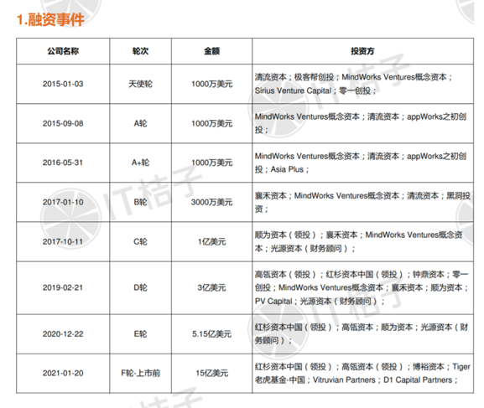Screen dimensions: 484x408
Task: Click the 轮次 column header
Action: click(140, 51)
